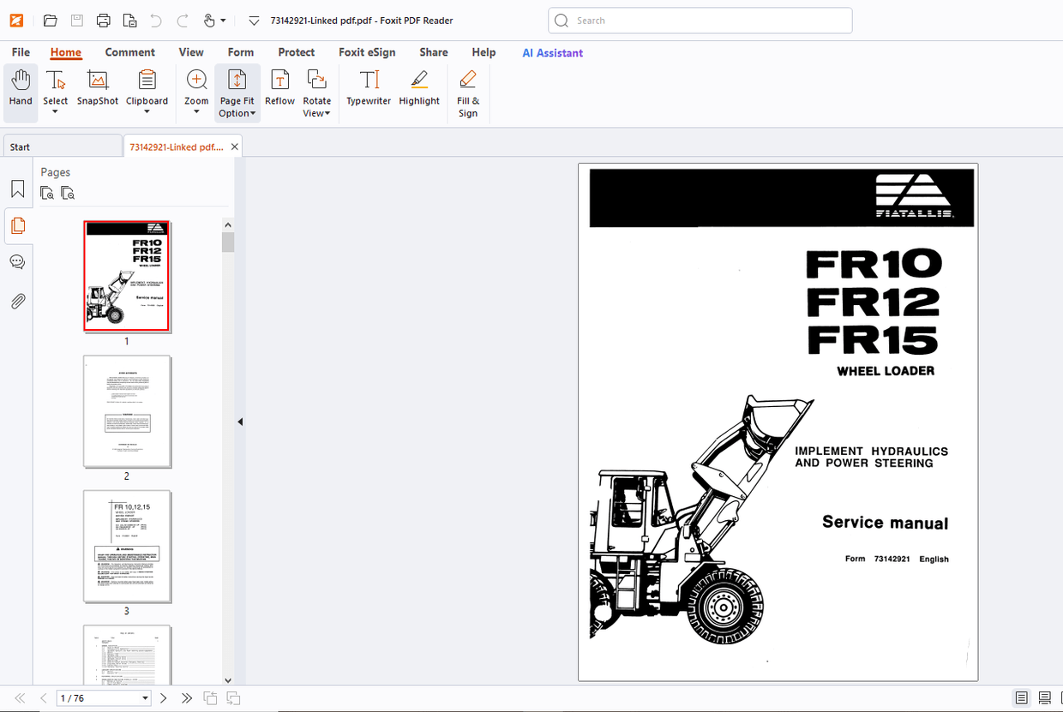
Task: Switch to the Comment ribbon tab
Action: click(129, 52)
